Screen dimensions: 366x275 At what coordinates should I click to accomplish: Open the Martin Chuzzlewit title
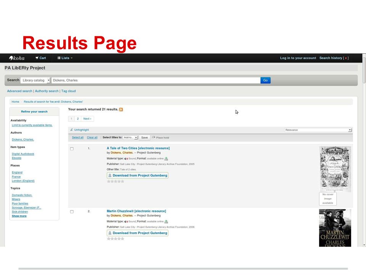pos(136,211)
